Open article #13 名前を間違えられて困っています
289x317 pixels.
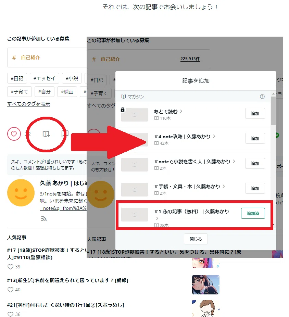pyautogui.click(x=67, y=280)
